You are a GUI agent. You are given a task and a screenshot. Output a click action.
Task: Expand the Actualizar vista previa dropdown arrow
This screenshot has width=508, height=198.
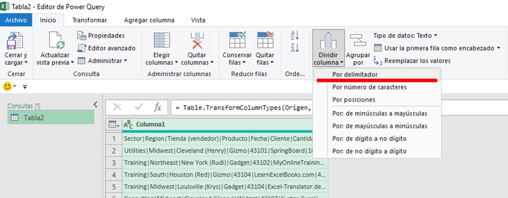coord(72,63)
